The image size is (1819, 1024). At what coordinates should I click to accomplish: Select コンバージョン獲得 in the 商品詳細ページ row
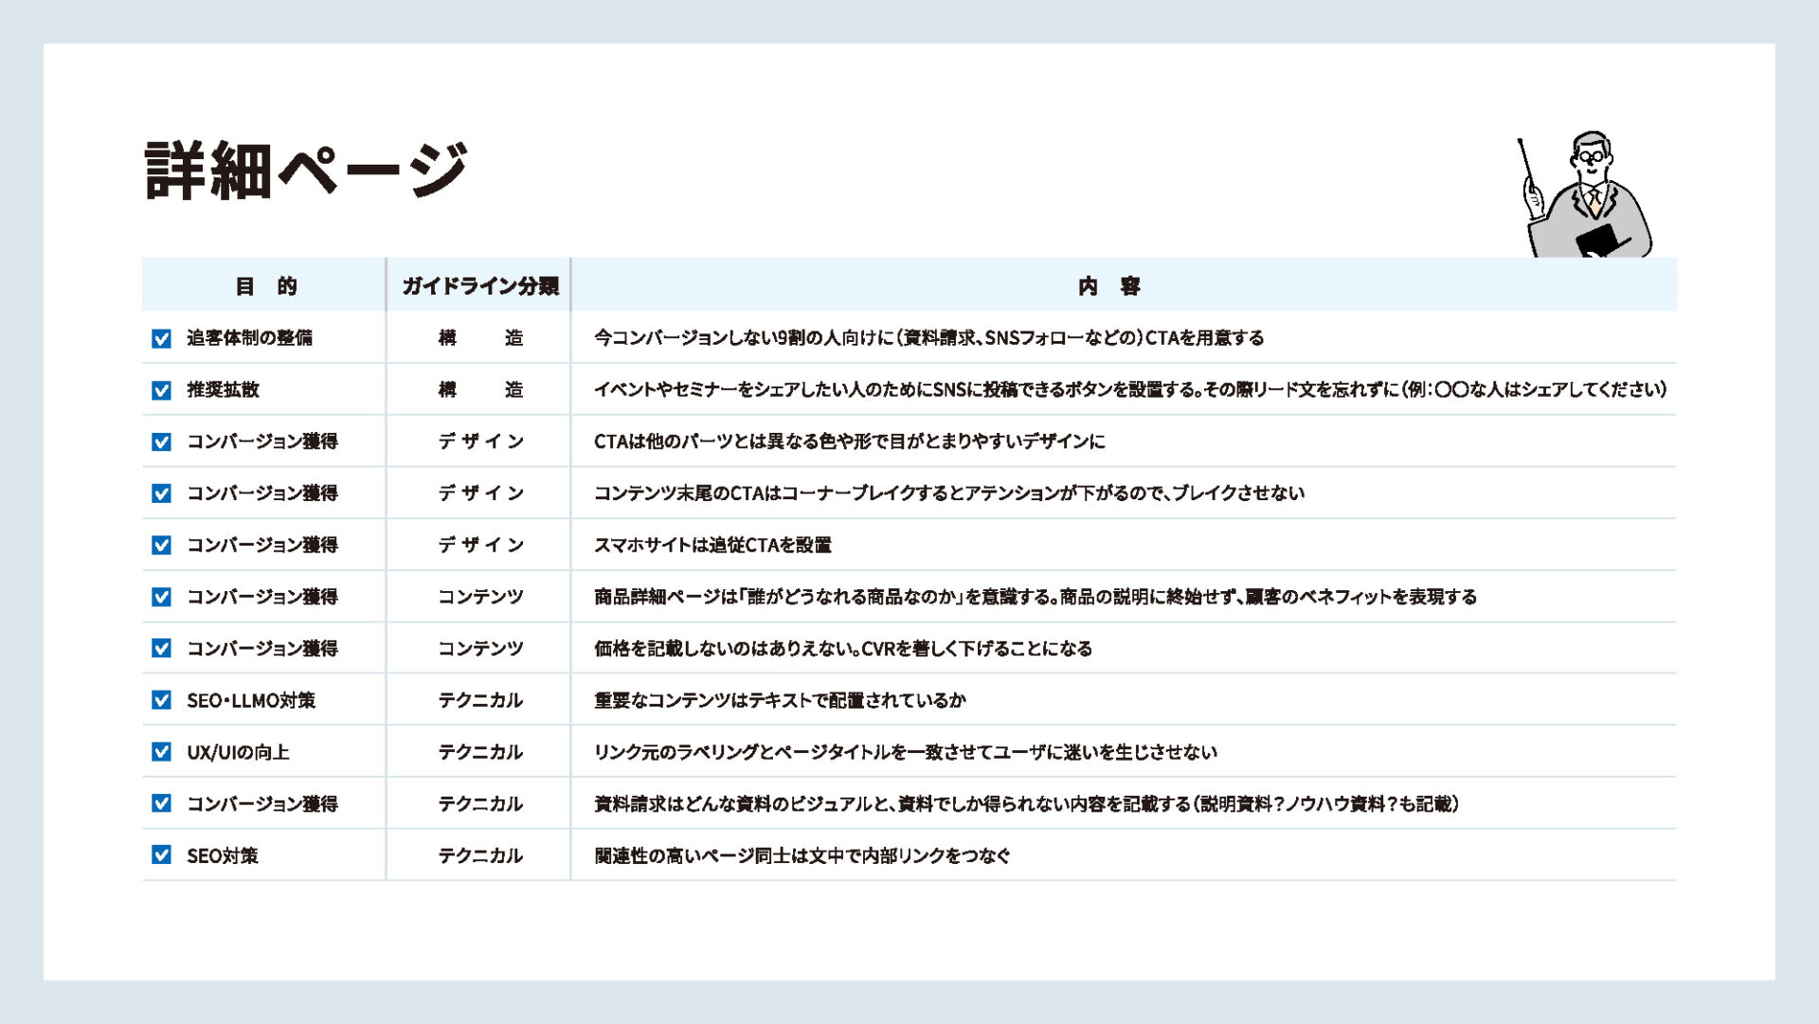[x=262, y=597]
